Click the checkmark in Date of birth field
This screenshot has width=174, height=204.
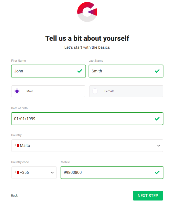click(x=157, y=119)
